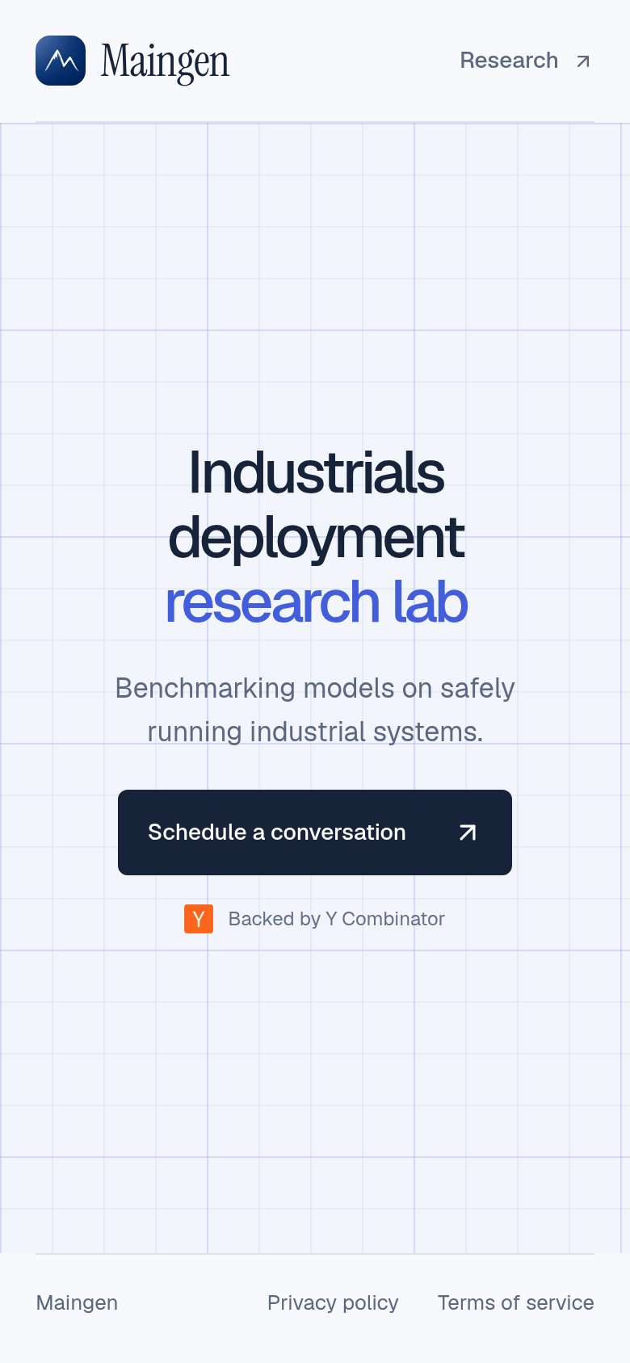The height and width of the screenshot is (1363, 630).
Task: Click the orange Y Combinator logo
Action: click(199, 919)
